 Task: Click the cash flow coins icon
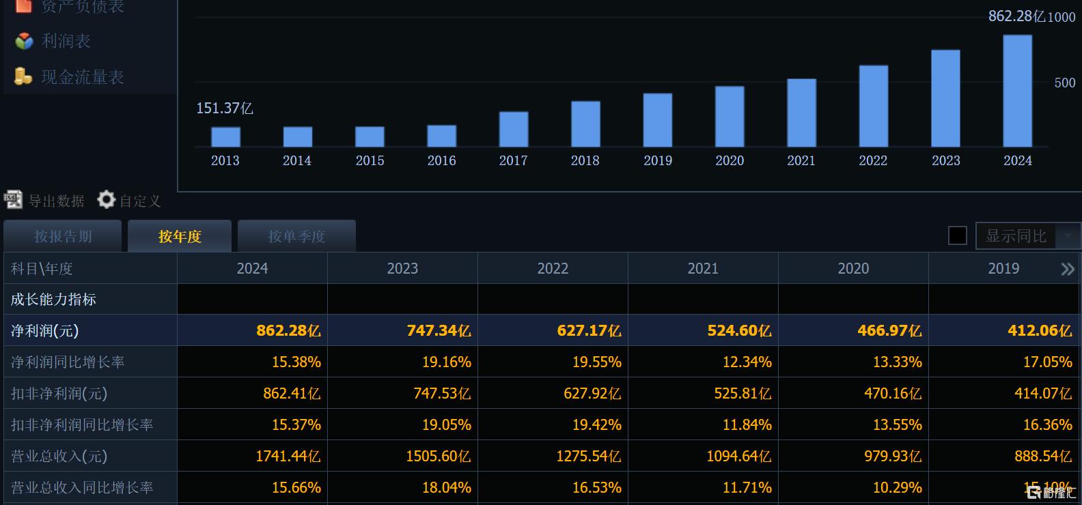(x=23, y=76)
